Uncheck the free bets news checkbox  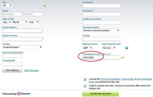coord(85,86)
